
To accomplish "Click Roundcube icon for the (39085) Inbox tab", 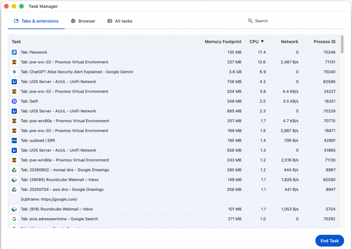I will coord(14,180).
